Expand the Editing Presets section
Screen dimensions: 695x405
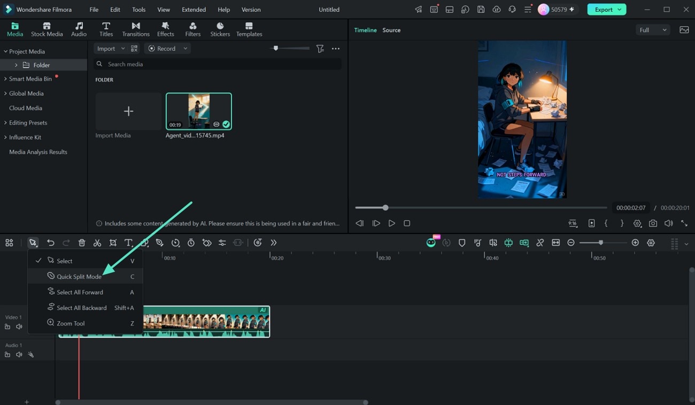pos(5,123)
